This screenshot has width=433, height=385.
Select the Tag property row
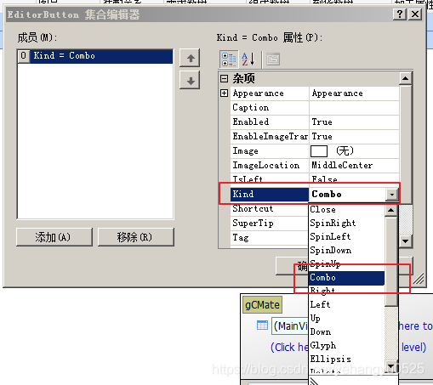click(x=270, y=238)
